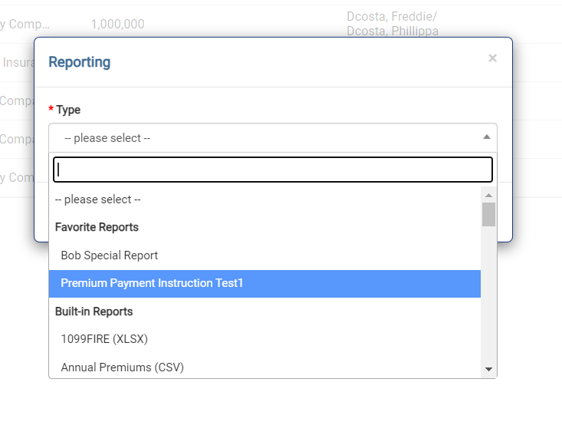Choose Annual Premiums (CSV) report
The width and height of the screenshot is (562, 435).
[x=122, y=367]
